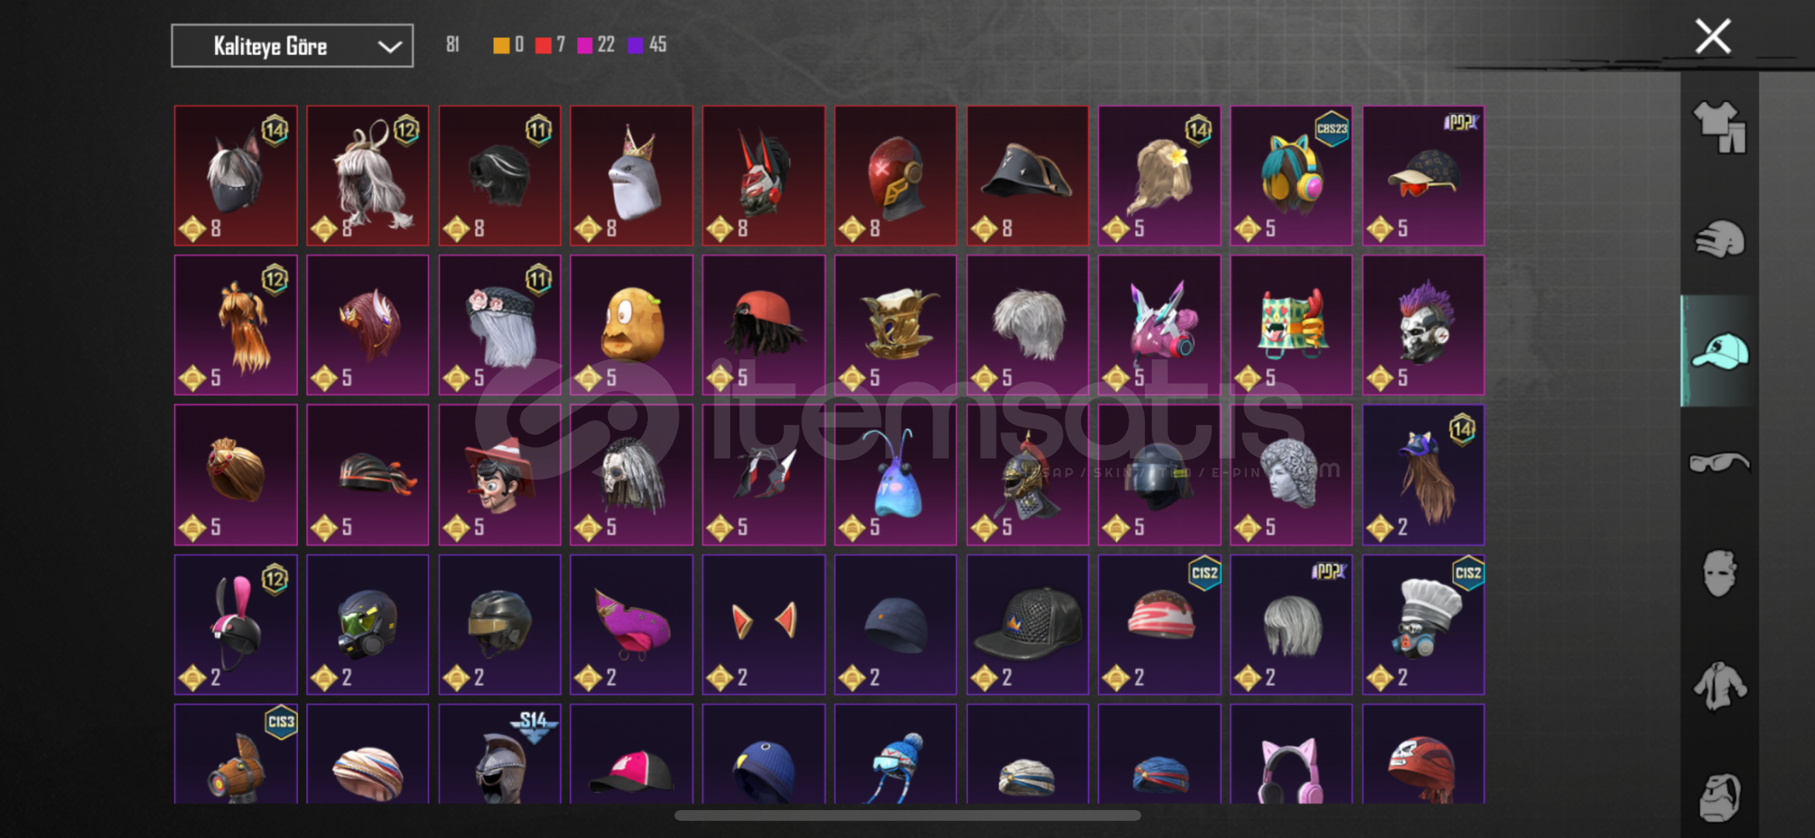Open the jacket category icon in sidebar
This screenshot has height=838, width=1815.
coord(1719,686)
